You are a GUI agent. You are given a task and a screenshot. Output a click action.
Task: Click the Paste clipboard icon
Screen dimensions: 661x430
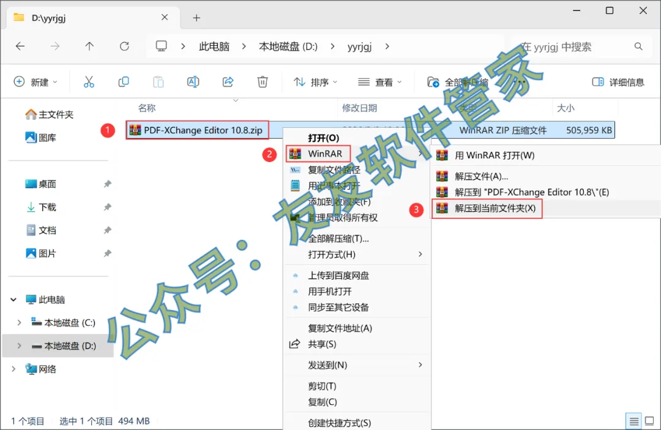pos(158,82)
